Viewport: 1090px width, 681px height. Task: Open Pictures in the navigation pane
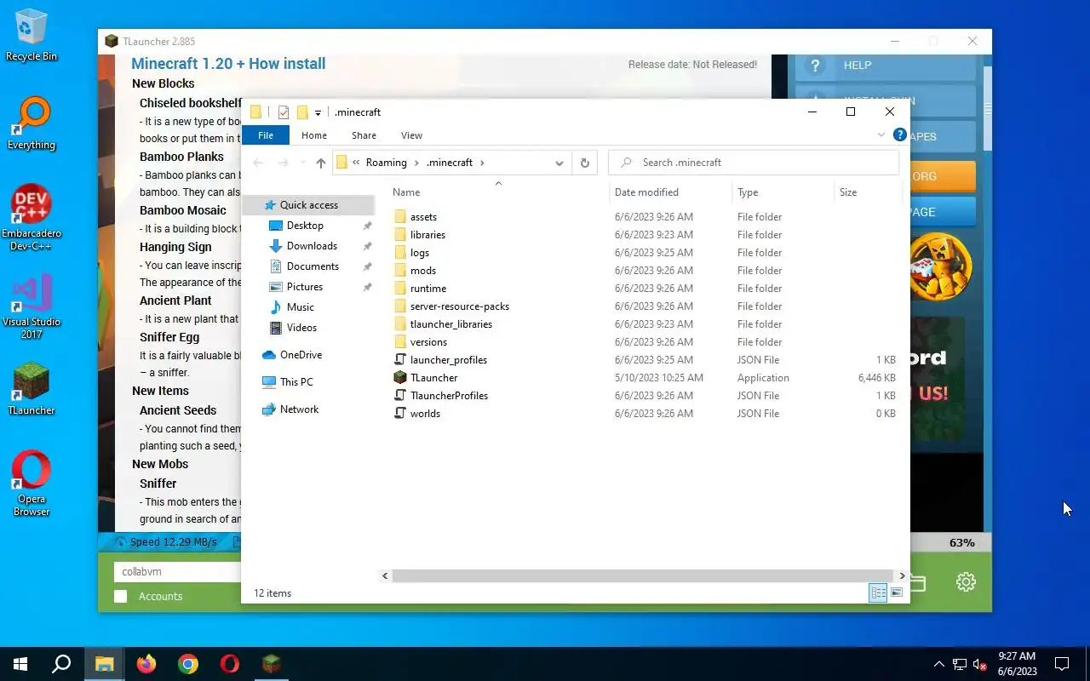click(x=305, y=287)
